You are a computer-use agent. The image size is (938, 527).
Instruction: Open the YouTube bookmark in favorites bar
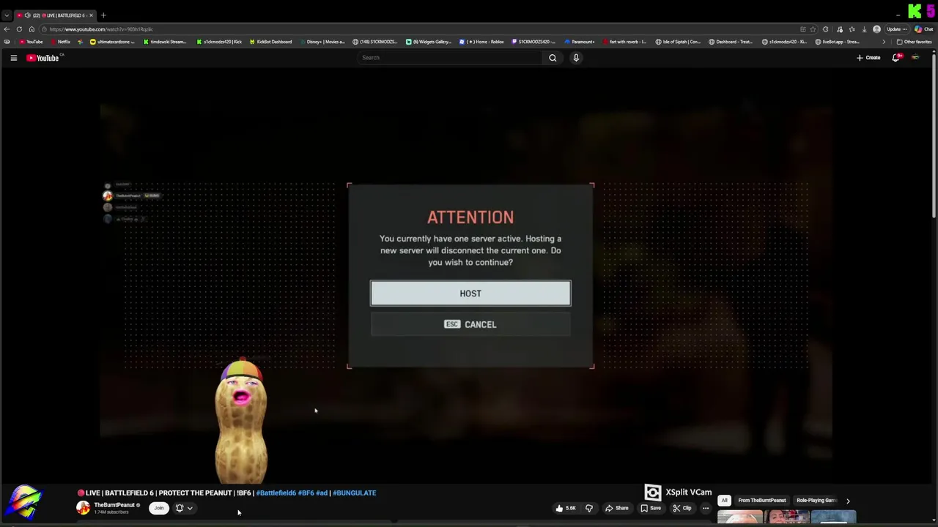tap(31, 42)
